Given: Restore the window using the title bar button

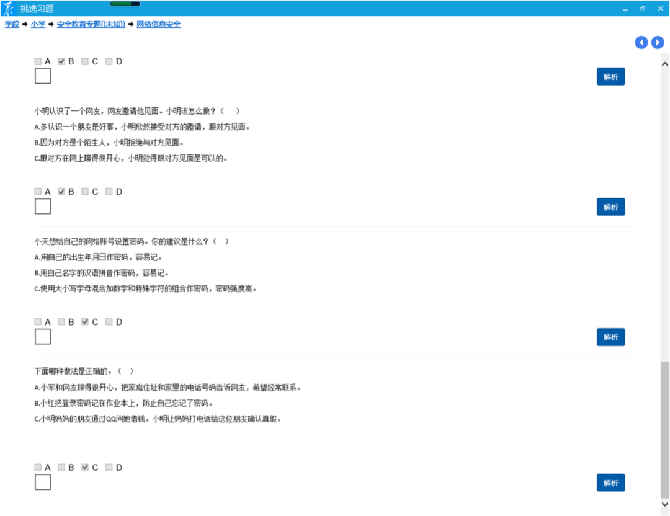Looking at the screenshot, I should [643, 8].
